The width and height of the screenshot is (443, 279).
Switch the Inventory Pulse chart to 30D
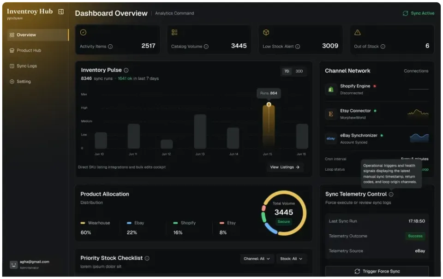pyautogui.click(x=299, y=71)
